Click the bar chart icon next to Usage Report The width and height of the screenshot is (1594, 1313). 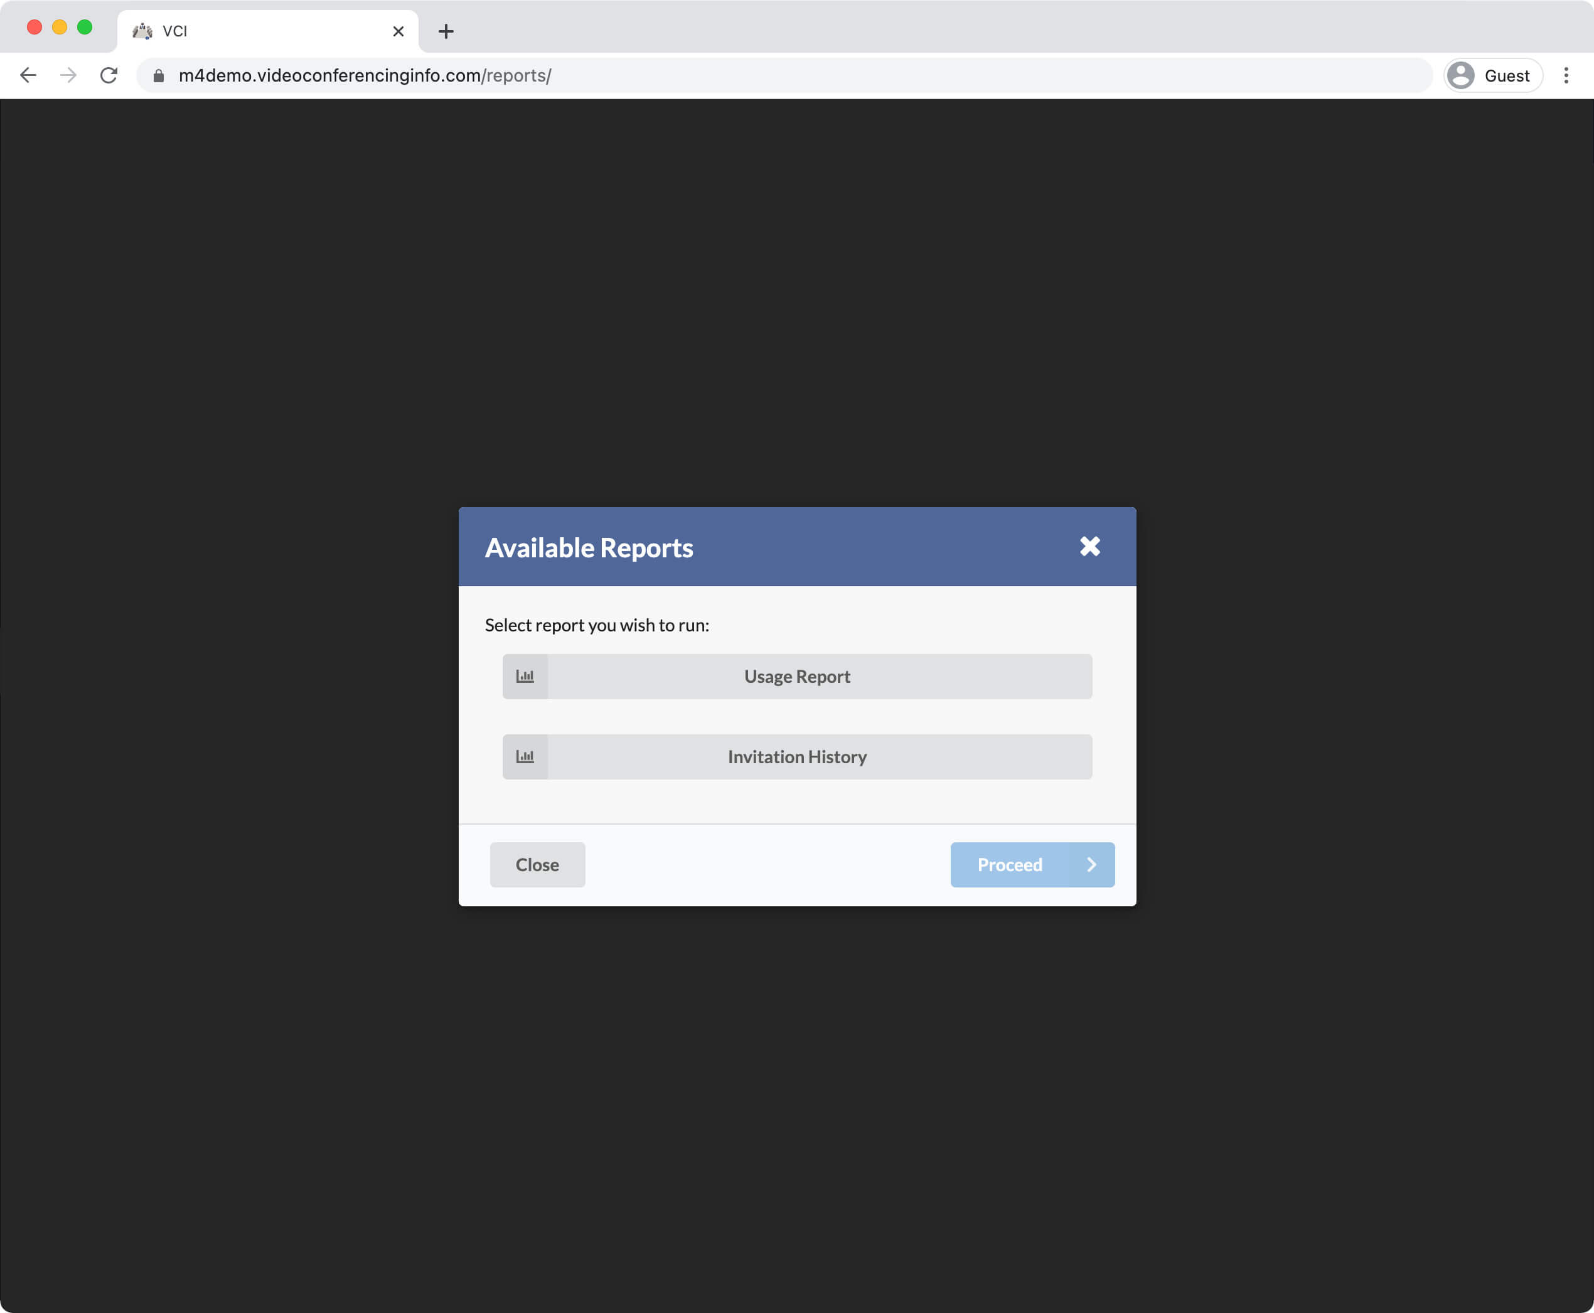coord(526,677)
